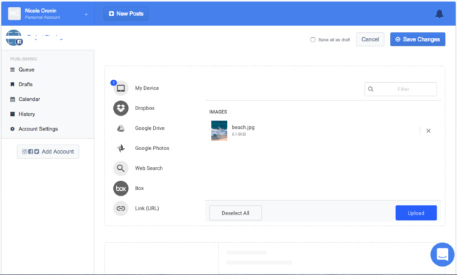Screen dimensions: 457x275
Task: Click the Link (URL) label
Action: (x=147, y=208)
